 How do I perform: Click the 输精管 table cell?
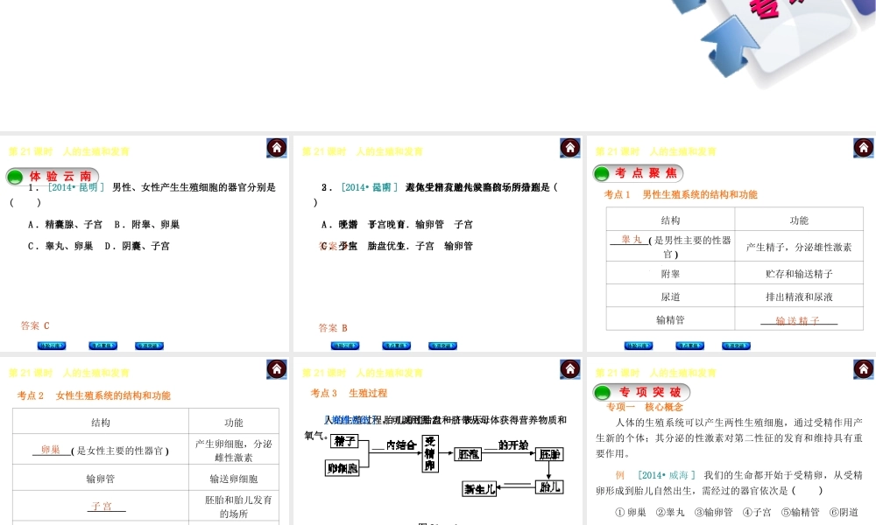coord(670,319)
